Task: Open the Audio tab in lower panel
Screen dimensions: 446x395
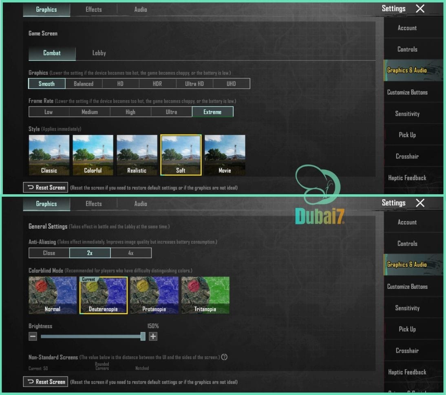Action: 141,204
